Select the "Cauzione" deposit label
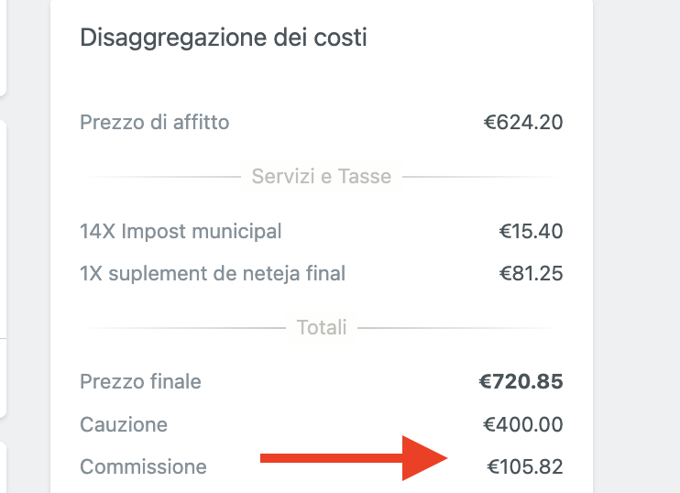Image resolution: width=680 pixels, height=493 pixels. click(124, 424)
